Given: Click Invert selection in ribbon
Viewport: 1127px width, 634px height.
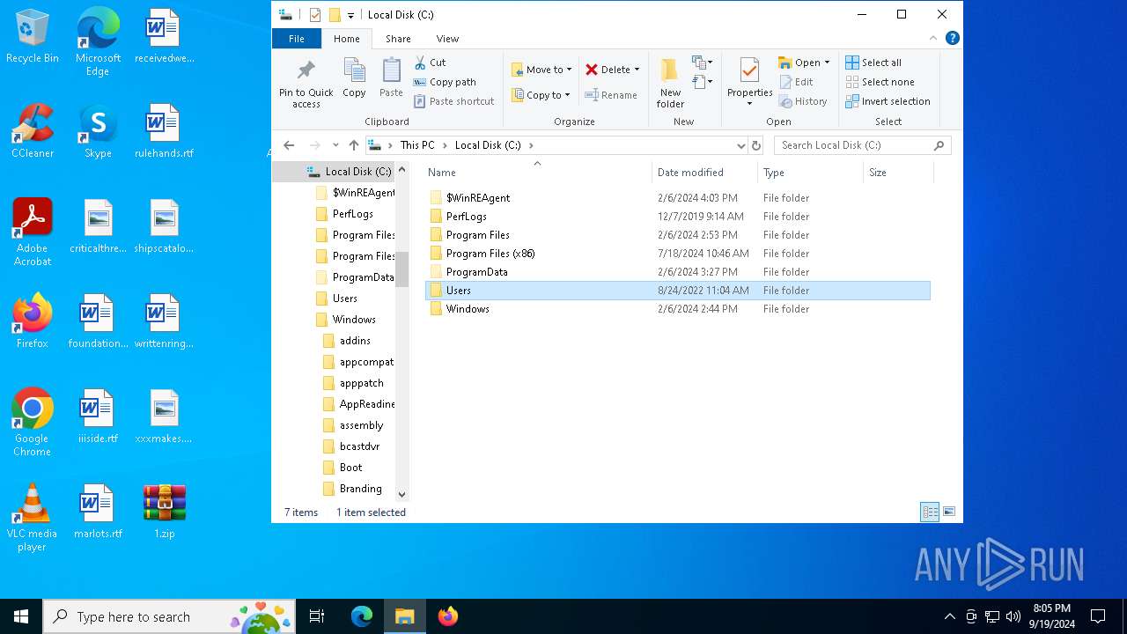Looking at the screenshot, I should [888, 101].
